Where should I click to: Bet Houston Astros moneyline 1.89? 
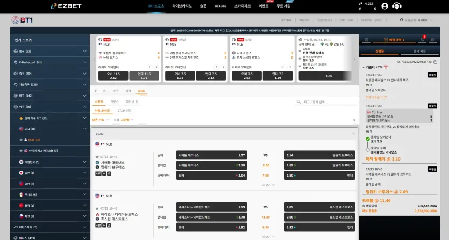pyautogui.click(x=319, y=207)
